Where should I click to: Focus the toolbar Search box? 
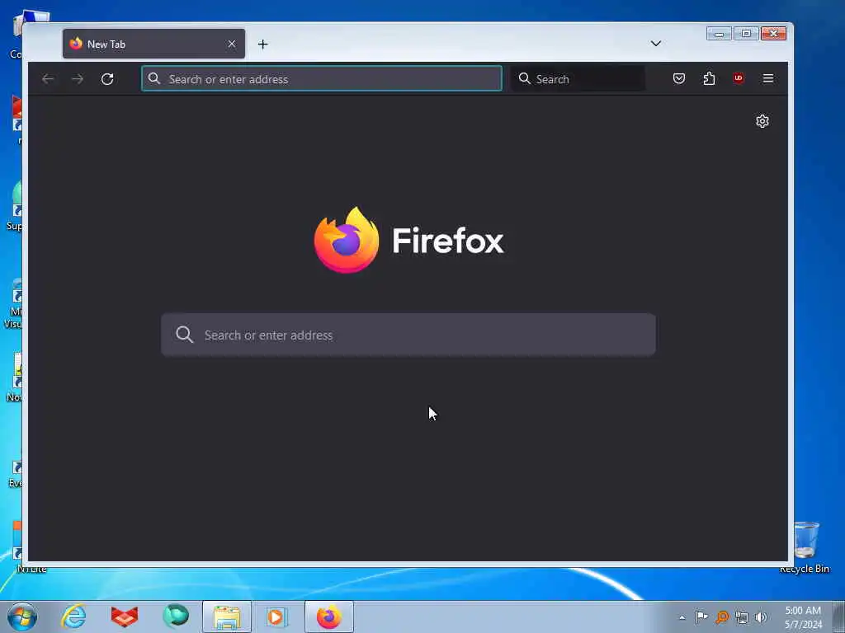(x=577, y=79)
